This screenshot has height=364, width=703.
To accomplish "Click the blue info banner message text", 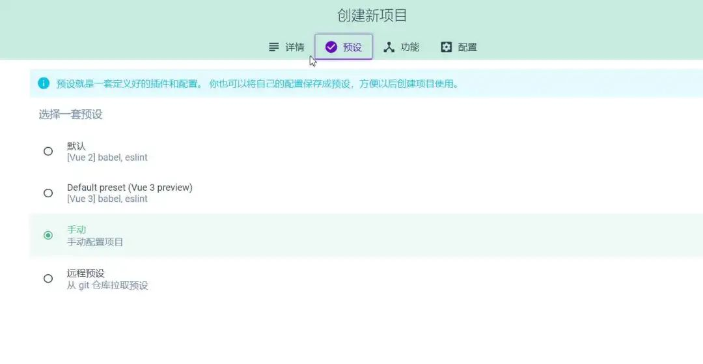I will [x=258, y=84].
